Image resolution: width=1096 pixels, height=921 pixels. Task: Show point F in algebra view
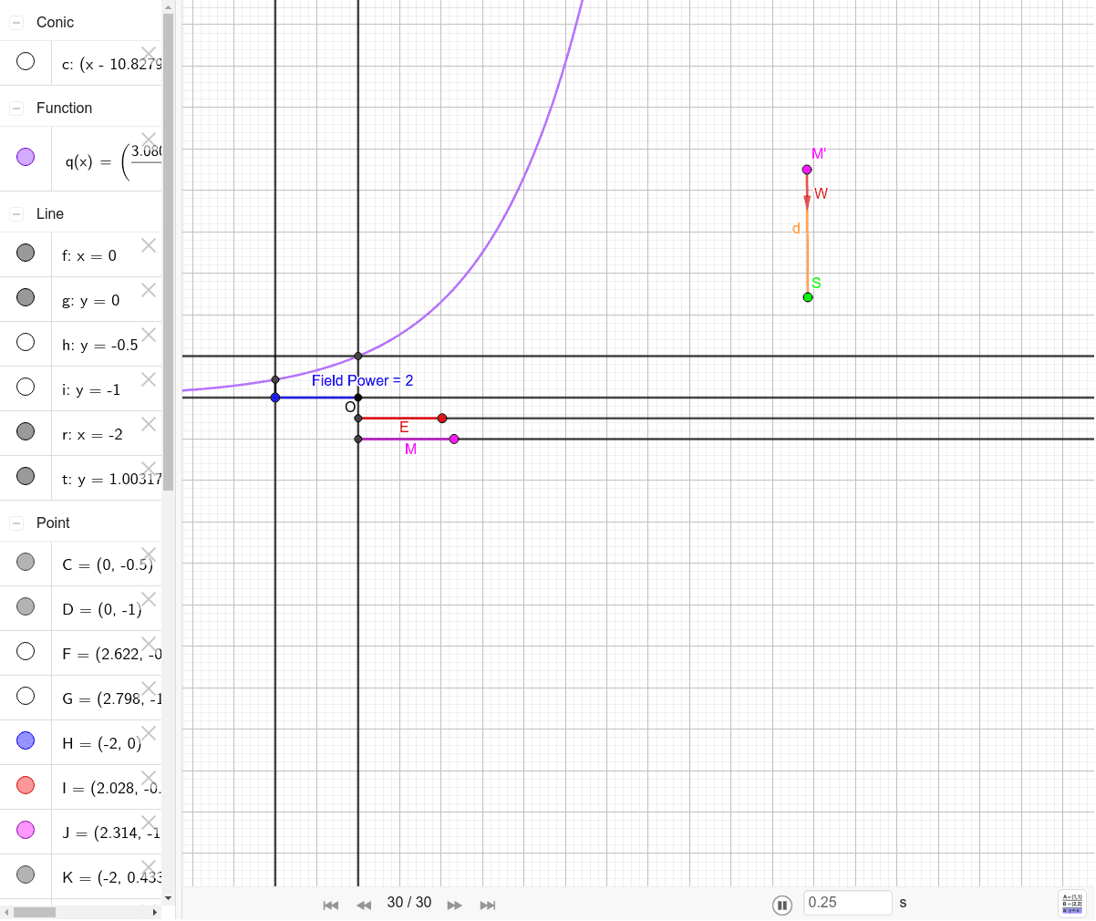coord(26,651)
